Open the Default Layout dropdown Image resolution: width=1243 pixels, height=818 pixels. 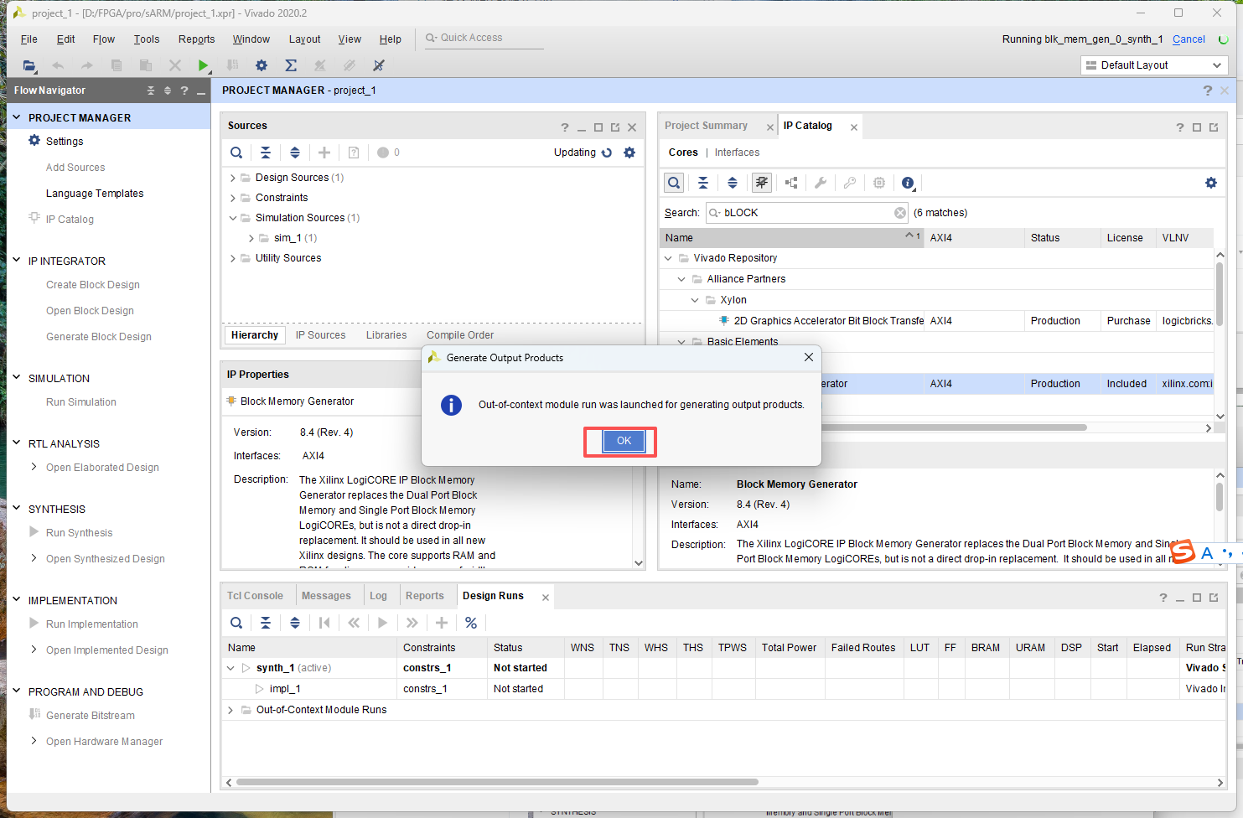pyautogui.click(x=1154, y=65)
